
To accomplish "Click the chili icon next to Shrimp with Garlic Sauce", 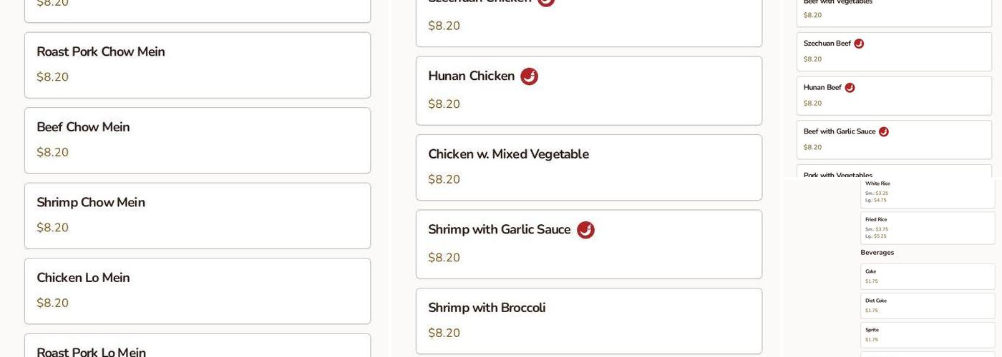I will (x=585, y=230).
